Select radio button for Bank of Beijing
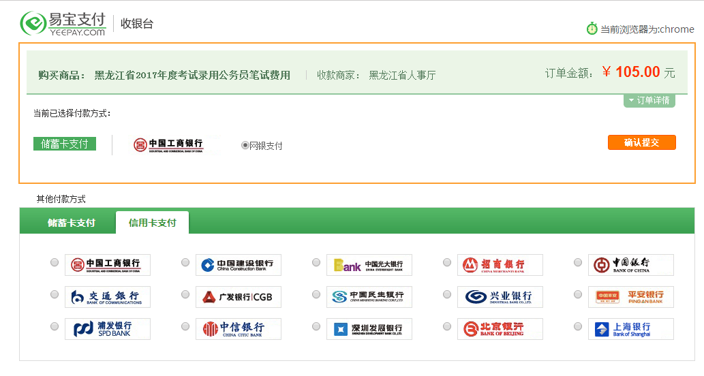 pyautogui.click(x=447, y=327)
